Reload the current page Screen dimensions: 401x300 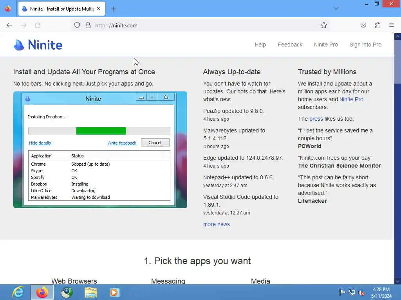(x=38, y=25)
